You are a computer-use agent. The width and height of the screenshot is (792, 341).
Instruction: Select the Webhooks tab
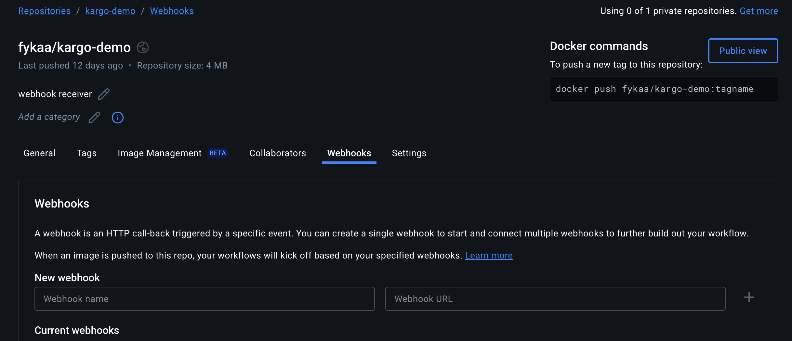pos(349,153)
